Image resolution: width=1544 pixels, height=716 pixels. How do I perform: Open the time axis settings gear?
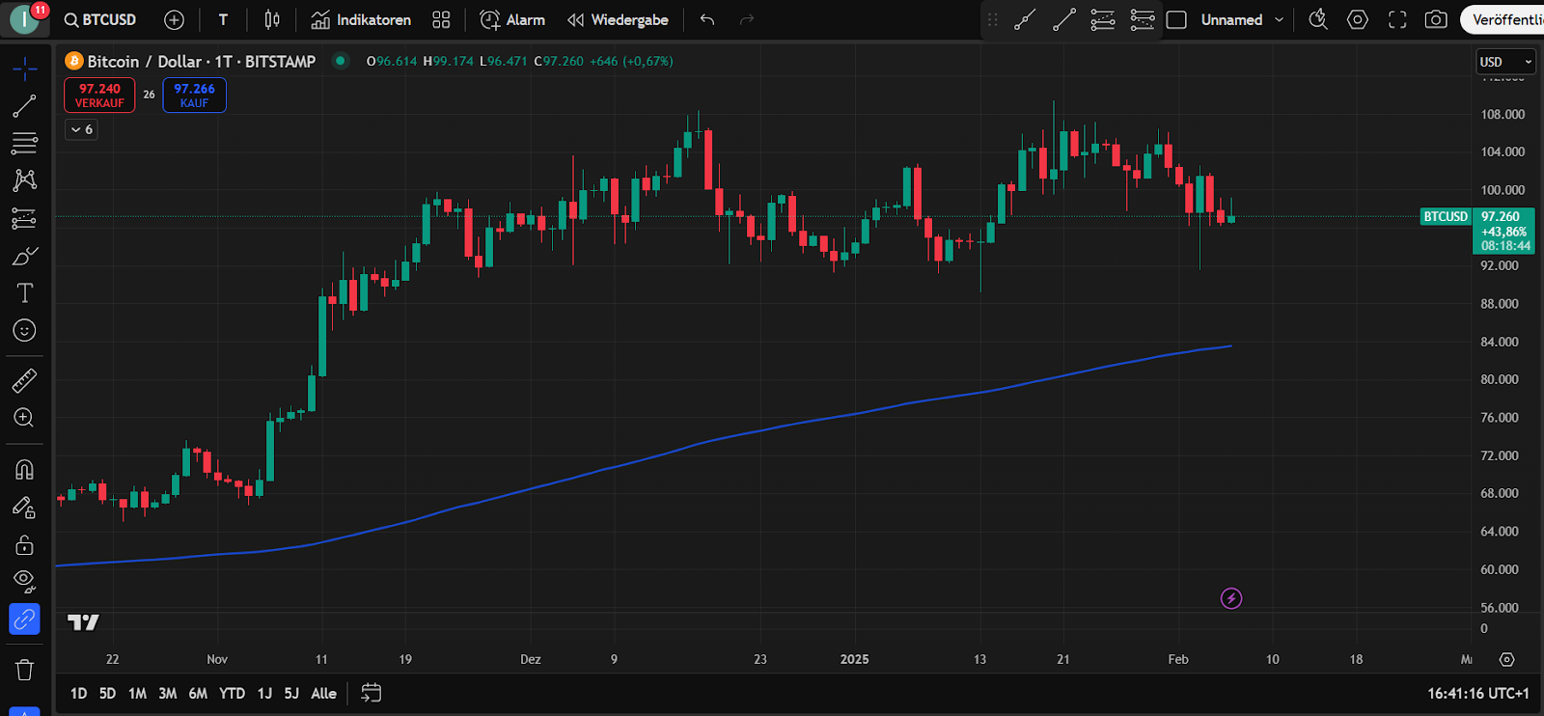pos(1507,660)
